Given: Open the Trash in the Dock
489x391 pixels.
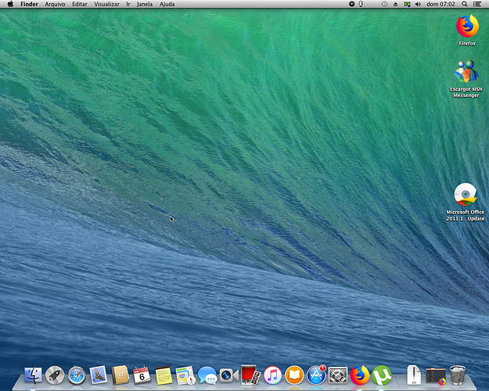Looking at the screenshot, I should [x=458, y=375].
